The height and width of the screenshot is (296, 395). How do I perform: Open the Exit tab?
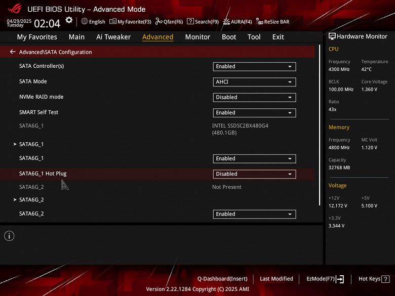(278, 37)
